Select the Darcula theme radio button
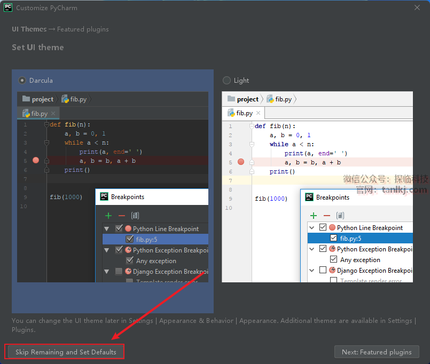Image resolution: width=430 pixels, height=364 pixels. pos(22,81)
